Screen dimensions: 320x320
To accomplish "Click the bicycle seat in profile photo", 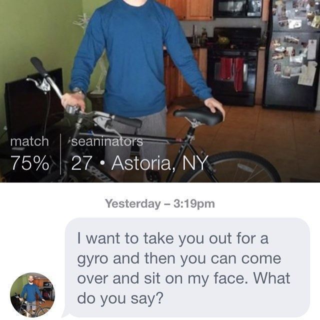I will tap(199, 115).
